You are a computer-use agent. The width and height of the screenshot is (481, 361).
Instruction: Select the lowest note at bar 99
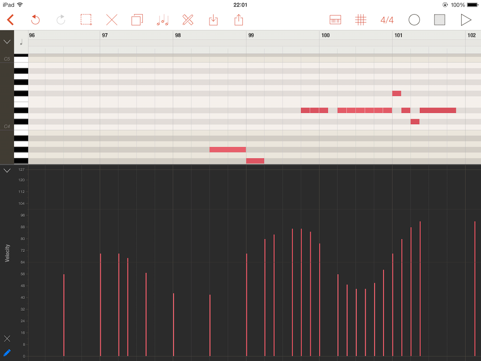coord(255,161)
